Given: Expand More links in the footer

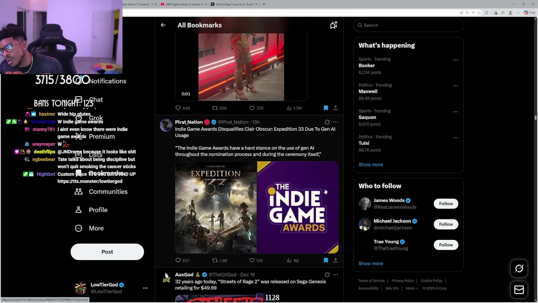Looking at the screenshot, I should (412, 288).
